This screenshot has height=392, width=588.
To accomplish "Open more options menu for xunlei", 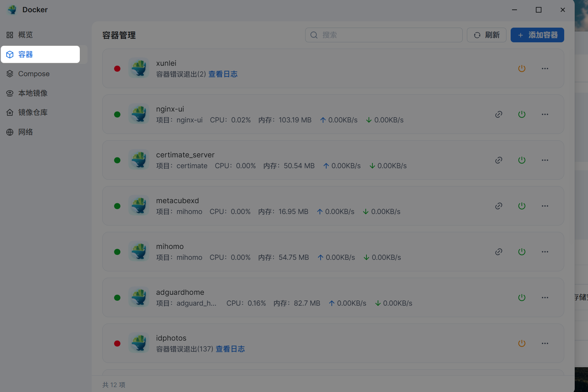I will (545, 69).
